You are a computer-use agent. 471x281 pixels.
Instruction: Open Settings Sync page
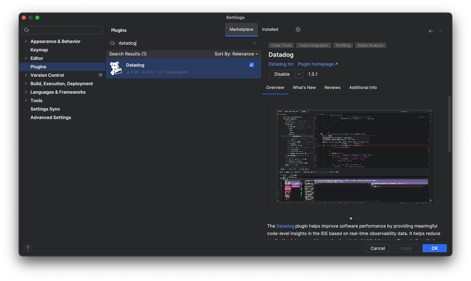(x=45, y=109)
